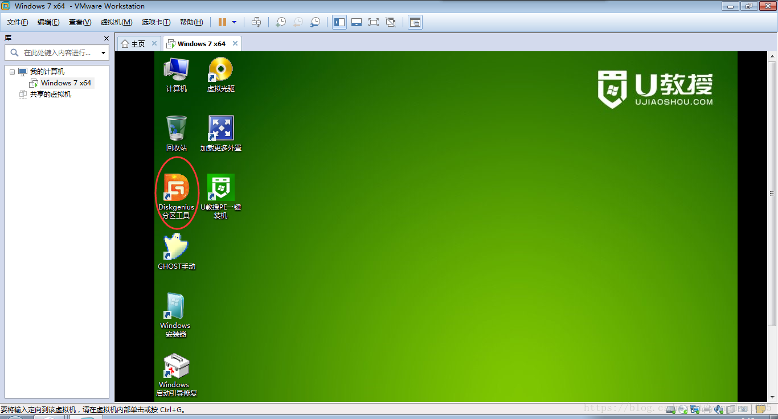Screen dimensions: 778x419
Task: Open the 文件(F) menu
Action: (18, 22)
